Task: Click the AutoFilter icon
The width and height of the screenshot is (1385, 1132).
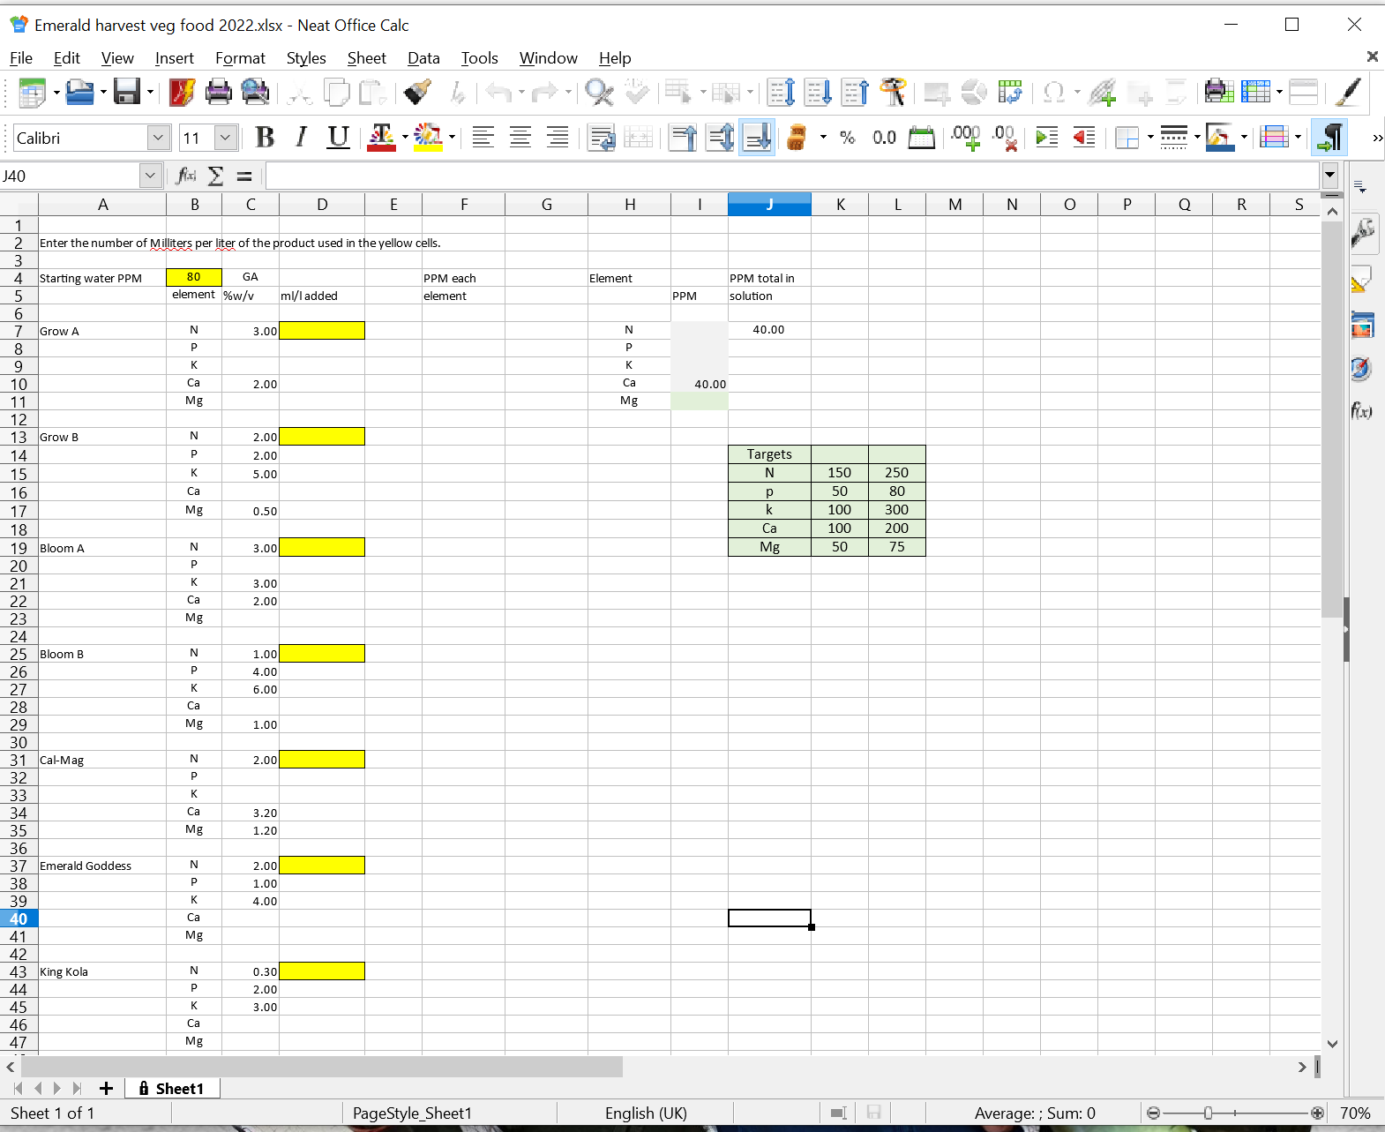Action: pos(893,92)
